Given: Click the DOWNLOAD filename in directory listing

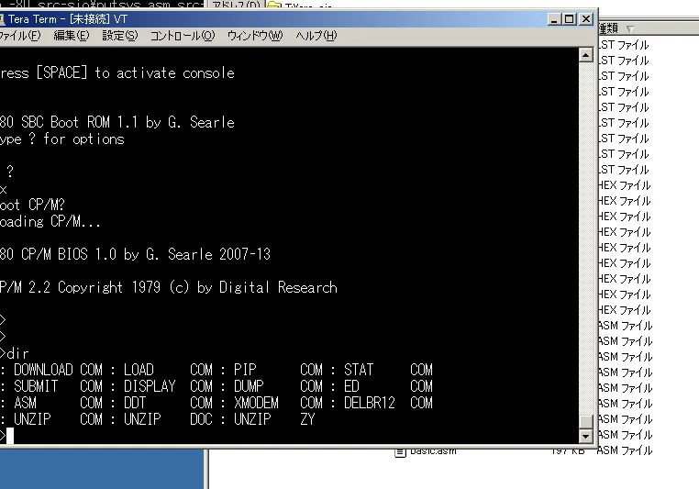Looking at the screenshot, I should tap(43, 370).
